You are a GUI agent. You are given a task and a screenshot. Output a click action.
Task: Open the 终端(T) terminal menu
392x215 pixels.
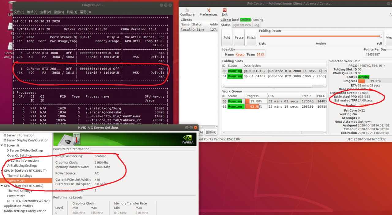click(72, 12)
